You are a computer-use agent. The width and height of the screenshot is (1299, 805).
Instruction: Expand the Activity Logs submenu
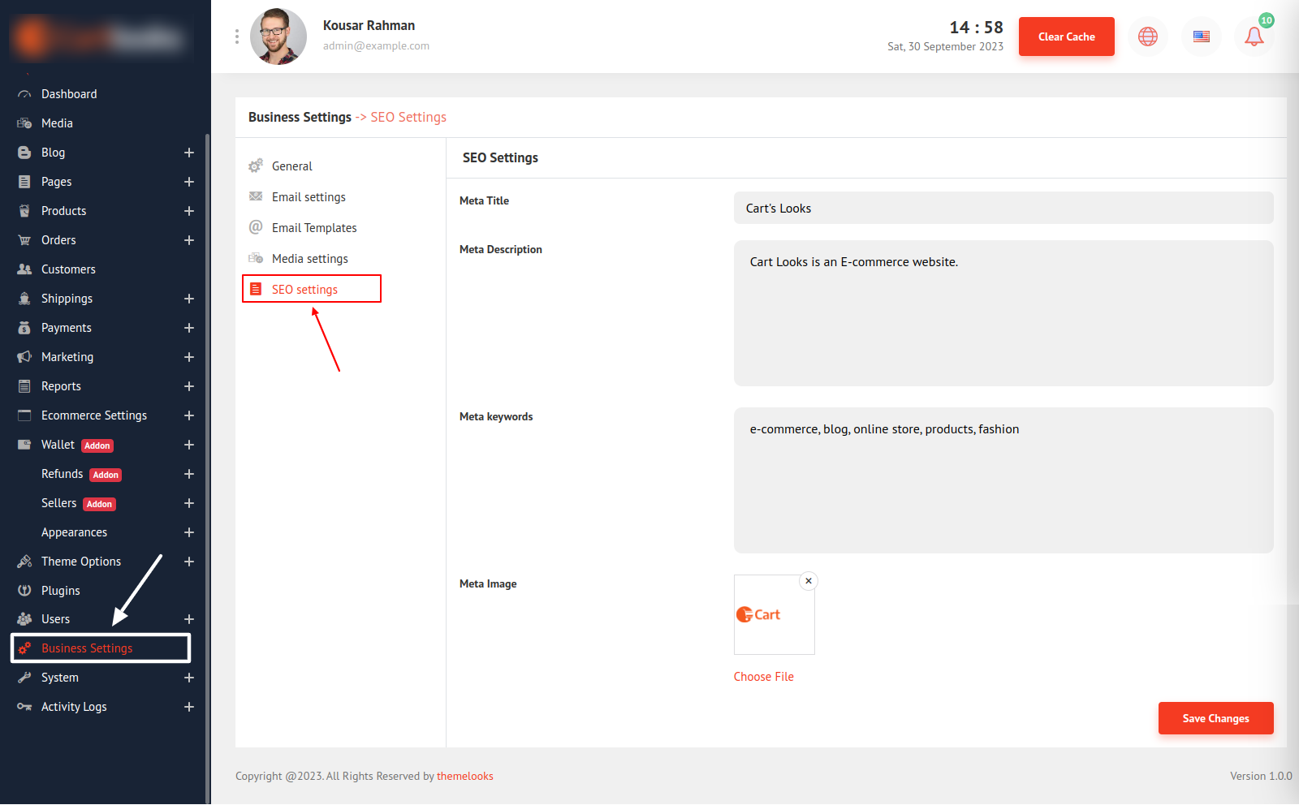click(188, 707)
